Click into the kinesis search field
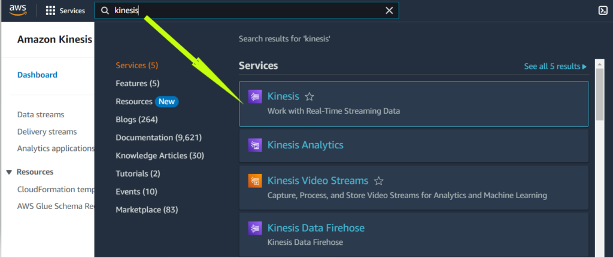 point(246,11)
